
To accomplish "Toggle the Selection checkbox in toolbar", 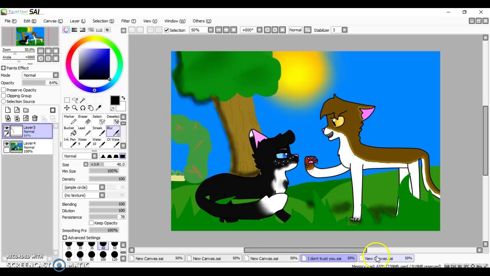I will pyautogui.click(x=167, y=30).
